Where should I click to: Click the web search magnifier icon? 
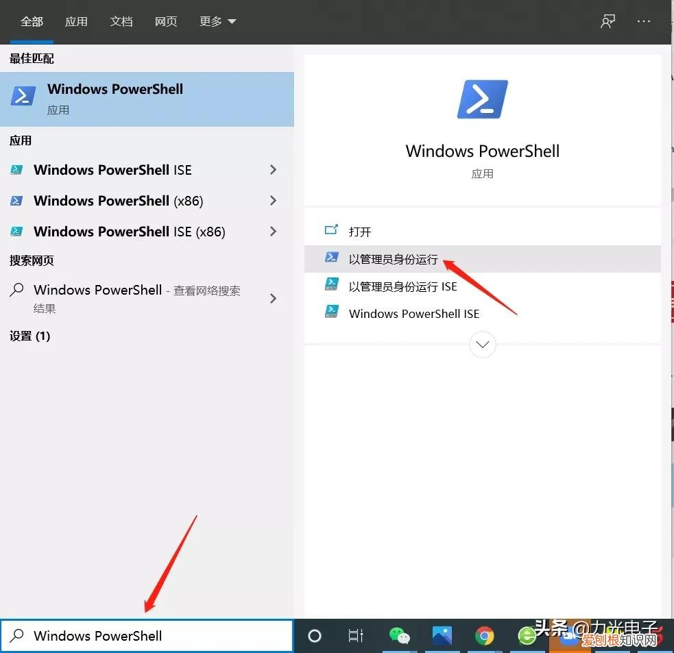[x=16, y=290]
